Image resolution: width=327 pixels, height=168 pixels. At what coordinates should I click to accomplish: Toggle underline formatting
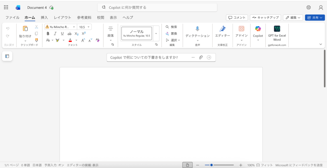click(x=62, y=34)
